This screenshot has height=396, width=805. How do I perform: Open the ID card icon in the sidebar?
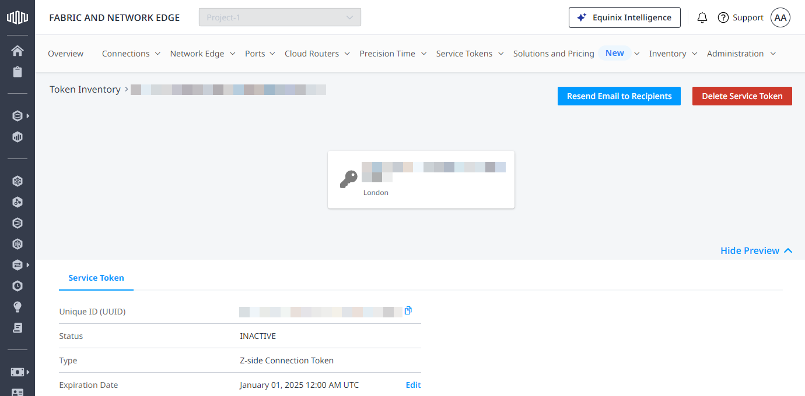click(x=17, y=393)
